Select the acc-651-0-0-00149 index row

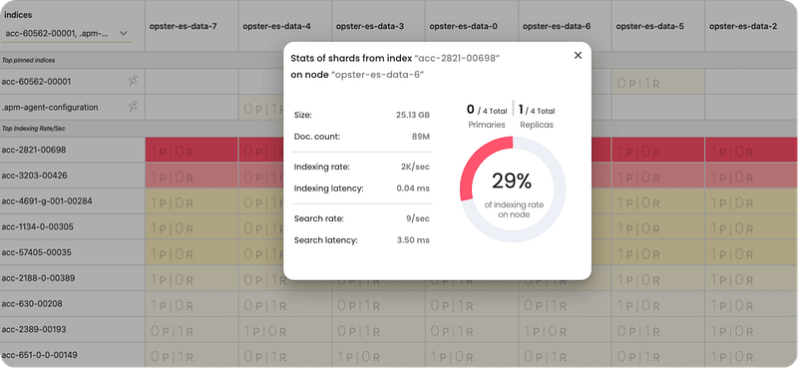72,355
